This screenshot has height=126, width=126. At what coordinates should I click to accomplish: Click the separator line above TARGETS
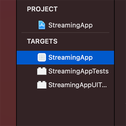tap(65, 33)
